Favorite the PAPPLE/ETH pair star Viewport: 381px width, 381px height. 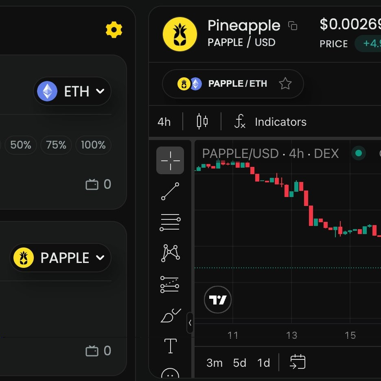click(285, 84)
